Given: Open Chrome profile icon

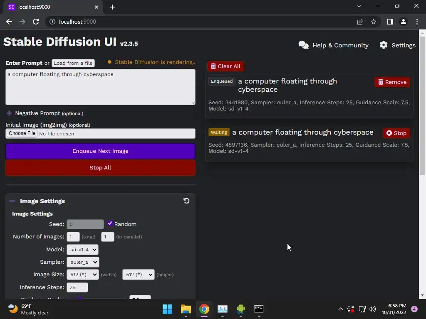Looking at the screenshot, I should pos(404,22).
